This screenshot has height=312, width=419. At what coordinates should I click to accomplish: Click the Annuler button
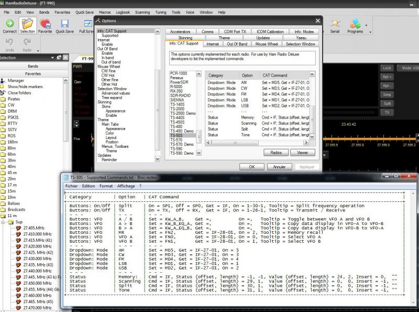[x=280, y=167]
